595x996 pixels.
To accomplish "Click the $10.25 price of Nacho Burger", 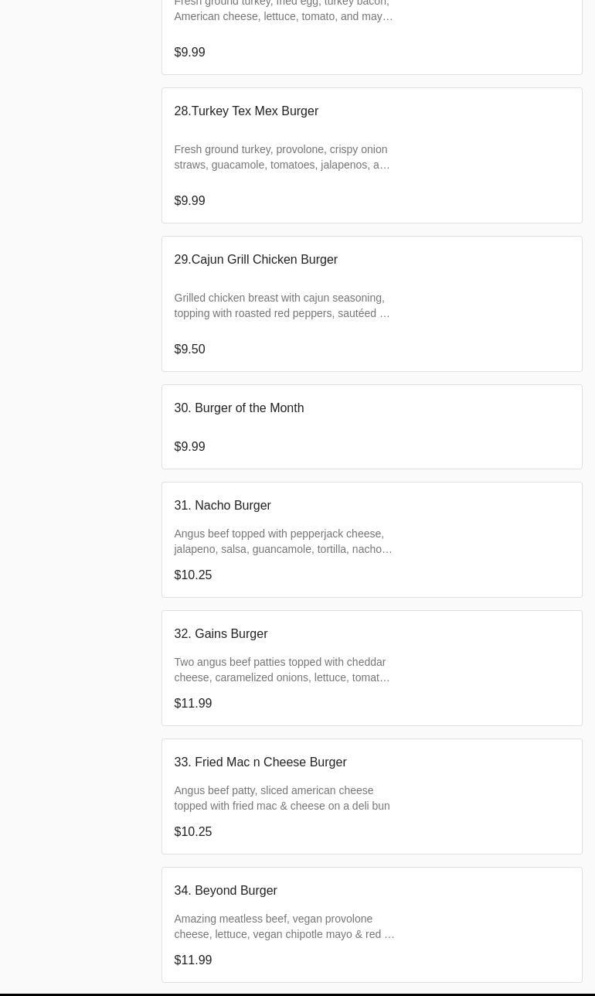I will pyautogui.click(x=193, y=575).
